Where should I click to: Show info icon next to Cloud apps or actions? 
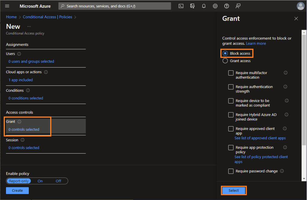[46, 72]
